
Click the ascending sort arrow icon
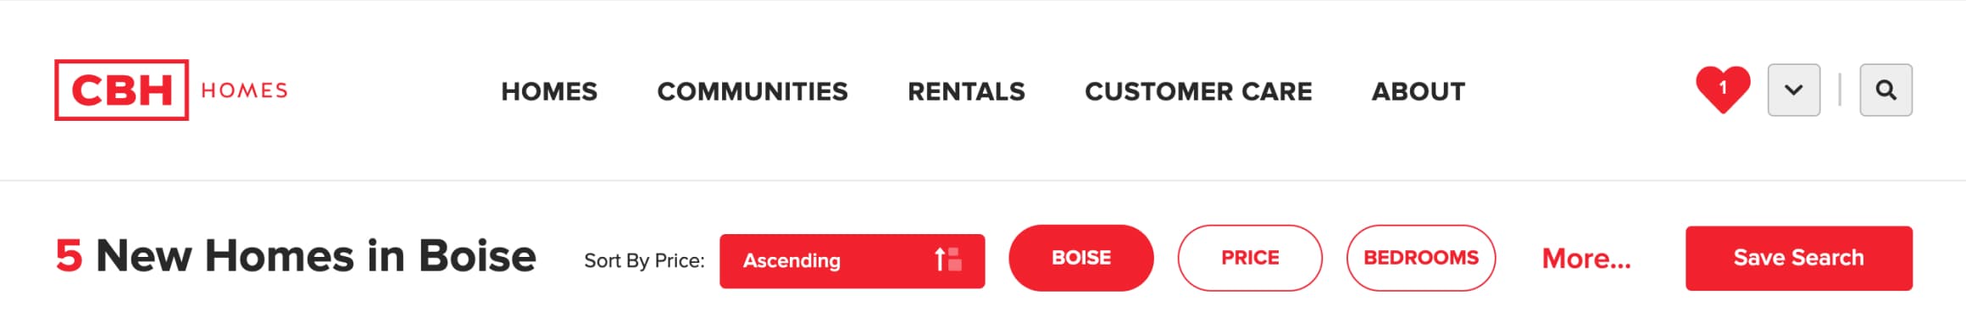(947, 259)
